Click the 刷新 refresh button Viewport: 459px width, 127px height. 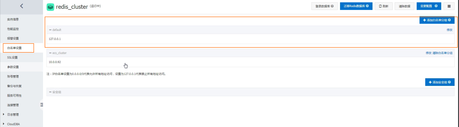384,6
